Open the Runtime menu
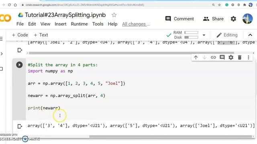257x144 pixels. 80,24
